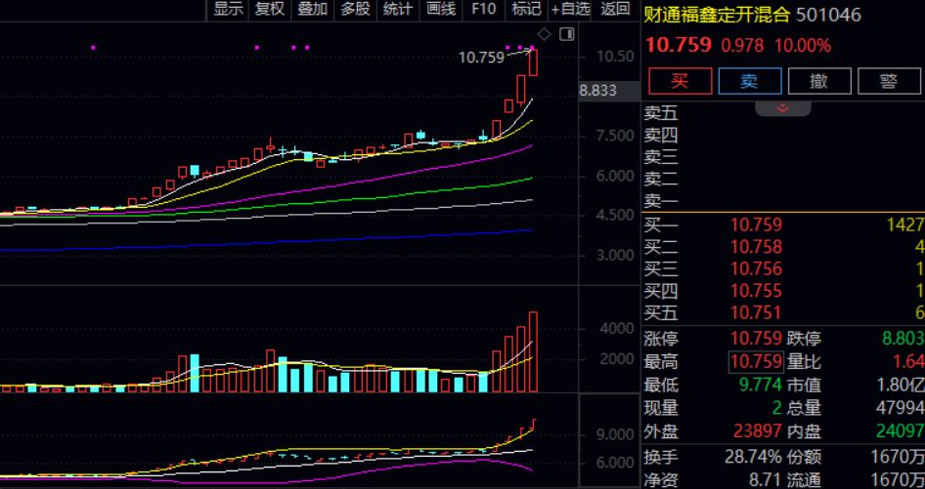Open F10 company information

(x=484, y=9)
